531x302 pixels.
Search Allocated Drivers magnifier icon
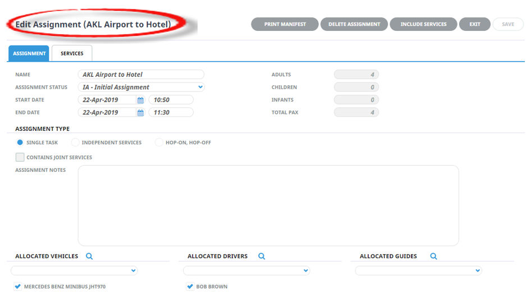pos(262,257)
